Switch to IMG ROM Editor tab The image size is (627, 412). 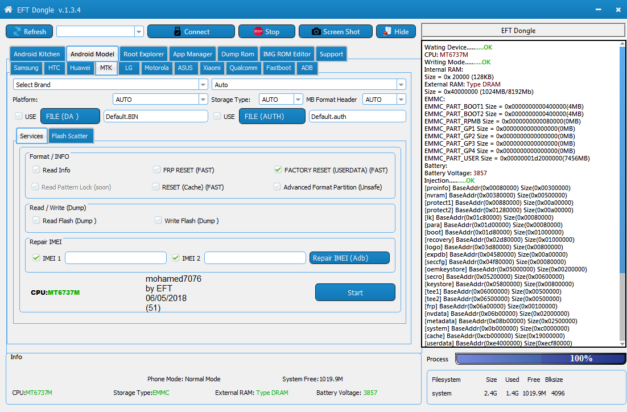click(287, 54)
